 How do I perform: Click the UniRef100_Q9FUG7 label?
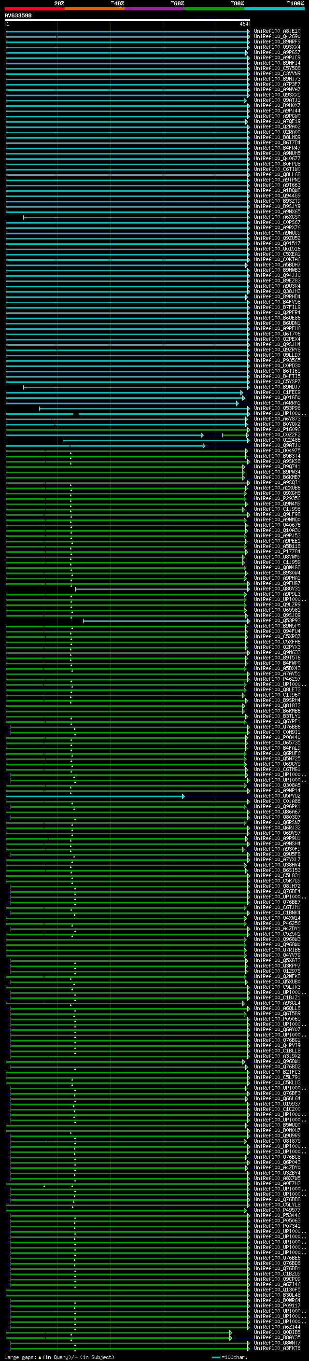(x=277, y=584)
